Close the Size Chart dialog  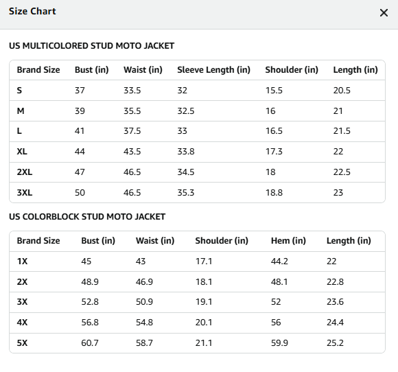[384, 12]
